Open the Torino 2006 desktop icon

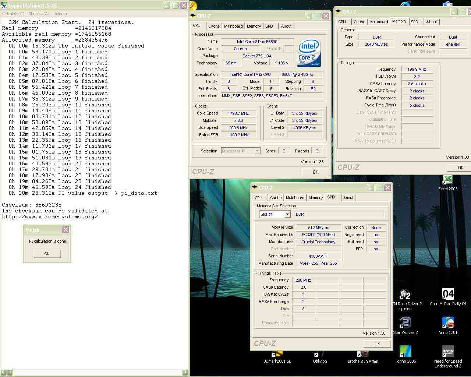[405, 355]
